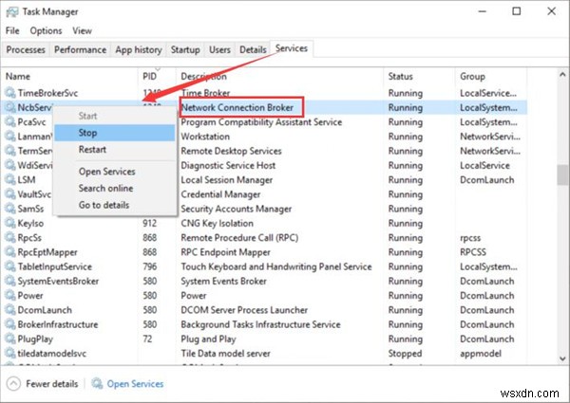Click the service icon beside RpcSs
Viewport: 570px width, 403px height.
[10, 238]
